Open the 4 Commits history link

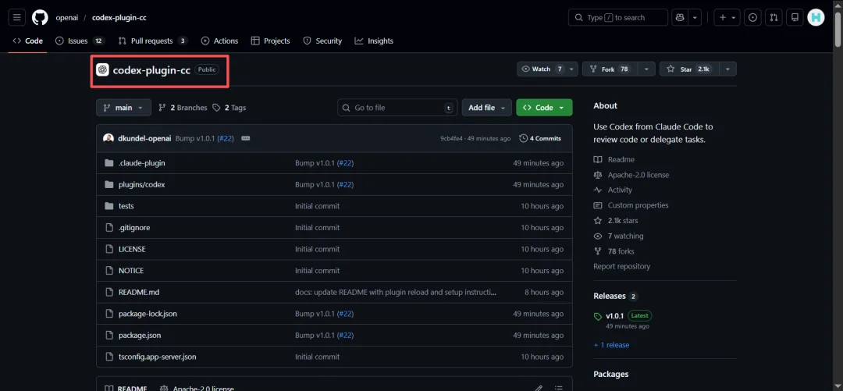click(x=540, y=138)
